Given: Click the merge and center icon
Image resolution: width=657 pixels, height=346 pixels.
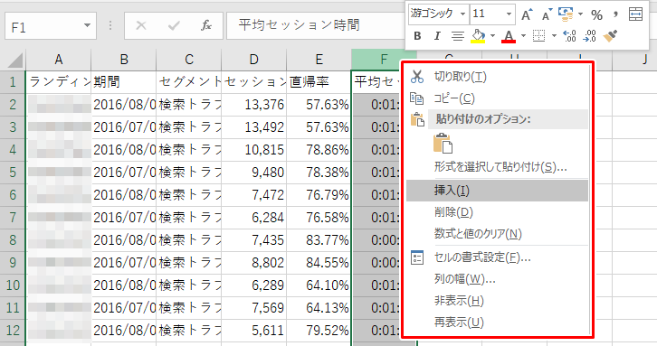Looking at the screenshot, I should 635,14.
